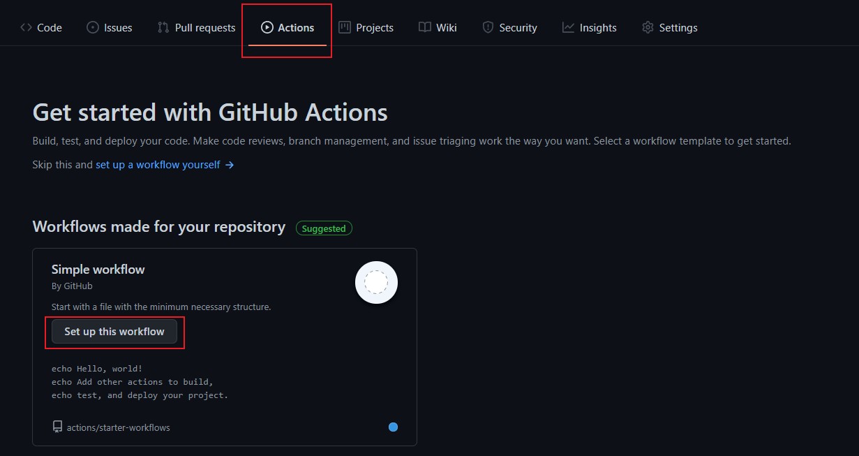Open the actions/starter-workflows repository text
Screen dimensions: 859x456
tap(118, 427)
